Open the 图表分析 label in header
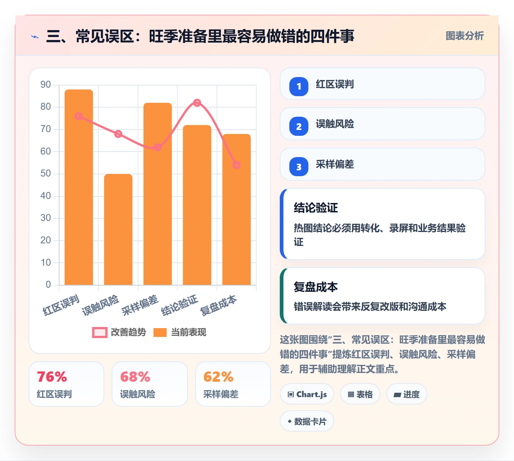Image resolution: width=514 pixels, height=461 pixels. (x=464, y=36)
